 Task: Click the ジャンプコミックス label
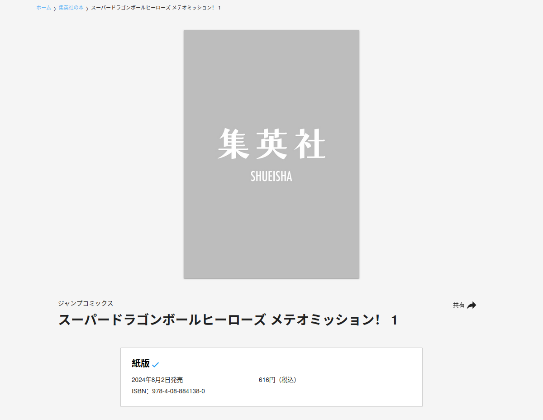pos(86,303)
